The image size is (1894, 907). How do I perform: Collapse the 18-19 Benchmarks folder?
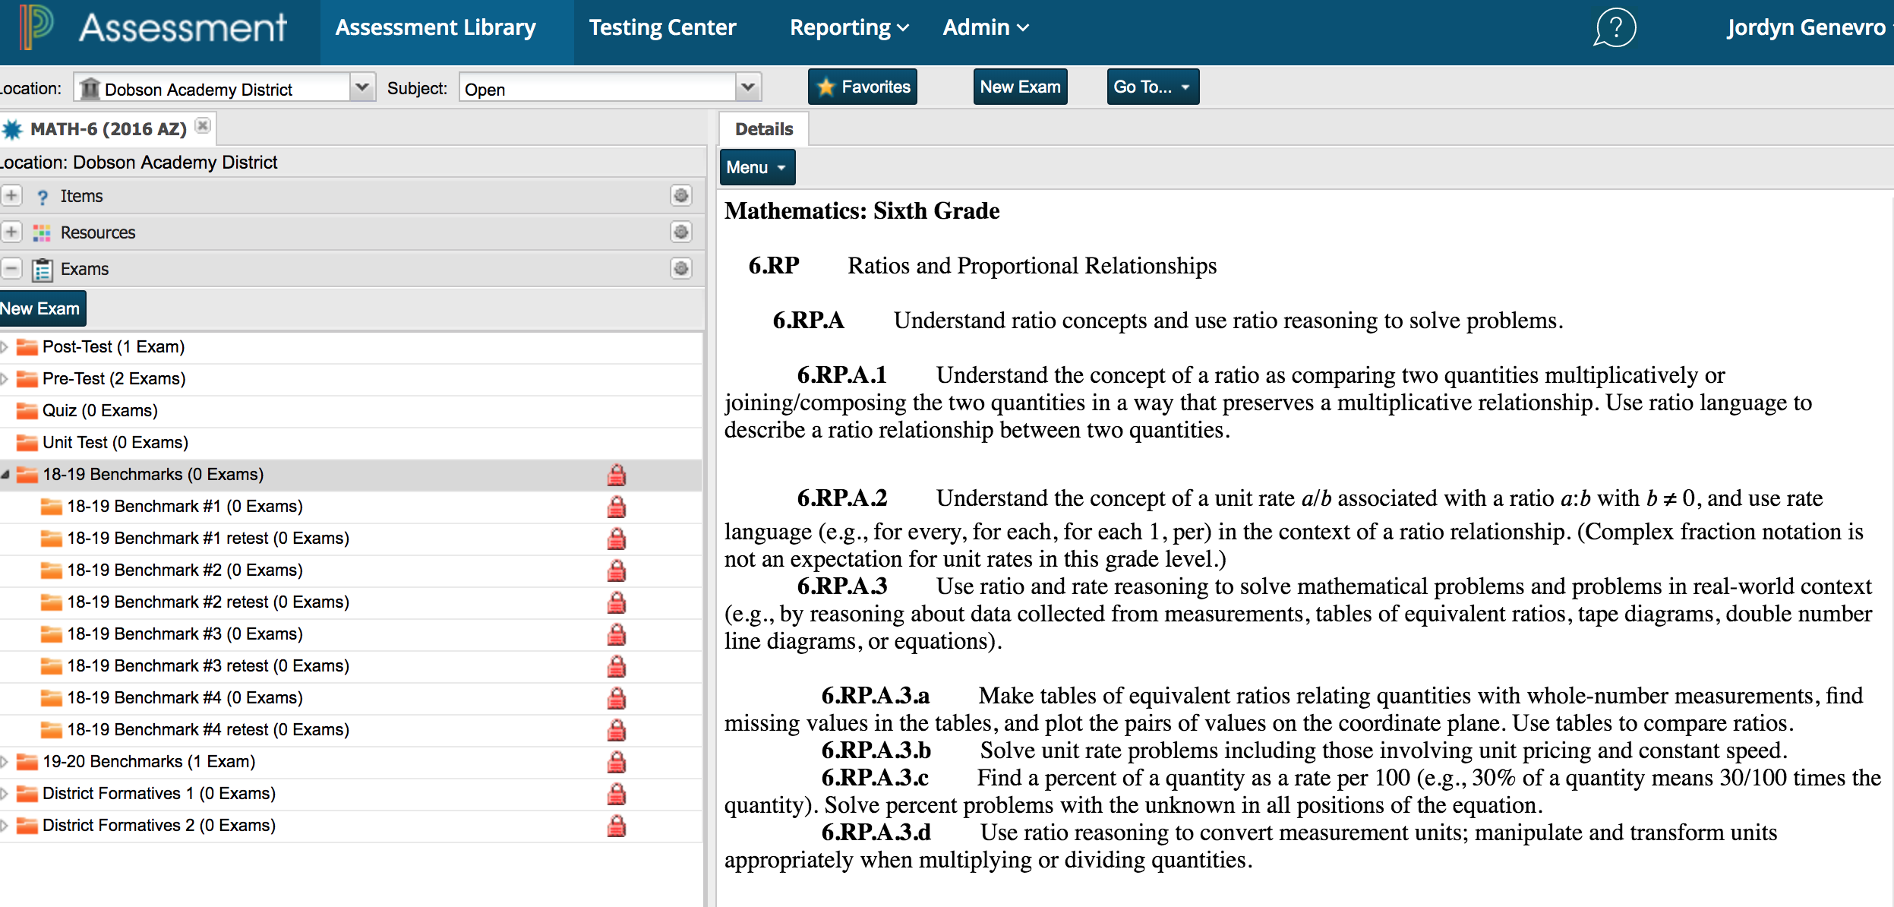[x=5, y=475]
